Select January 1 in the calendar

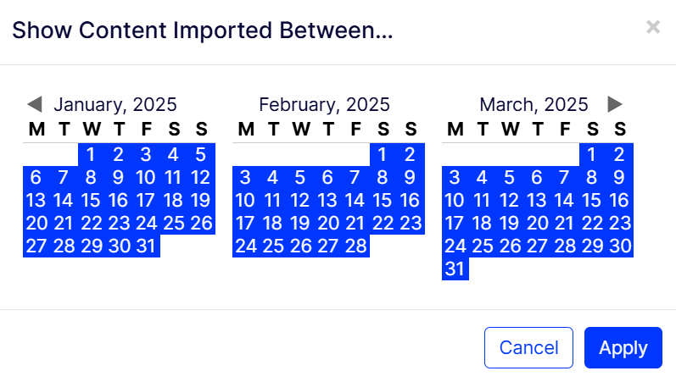click(x=91, y=154)
